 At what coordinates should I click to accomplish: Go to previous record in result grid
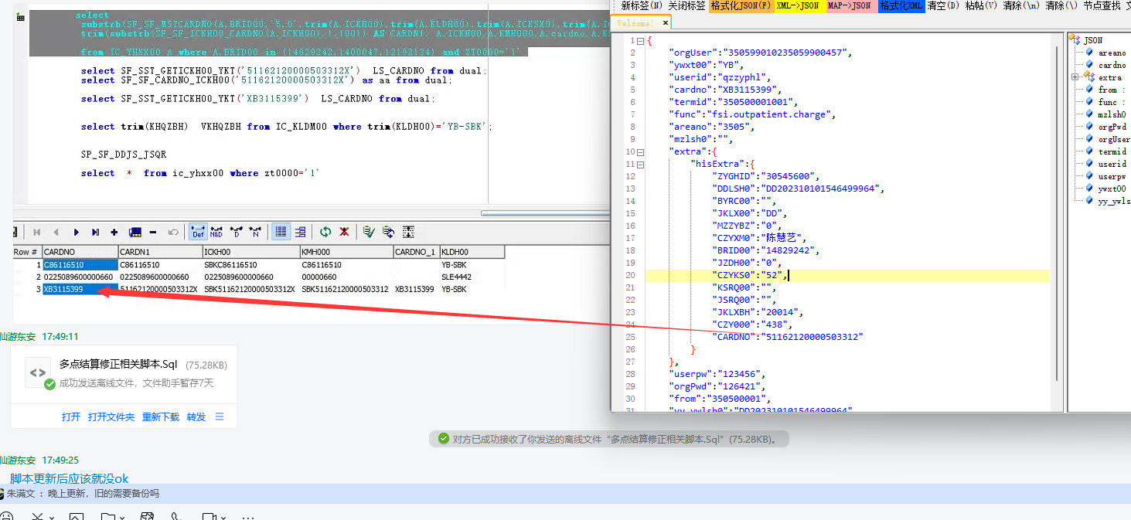click(56, 232)
